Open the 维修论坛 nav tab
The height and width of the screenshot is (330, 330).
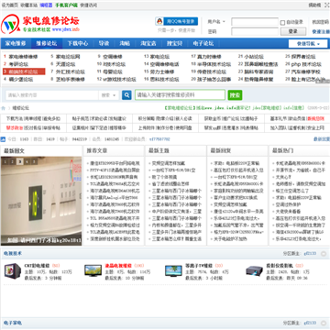(x=47, y=43)
